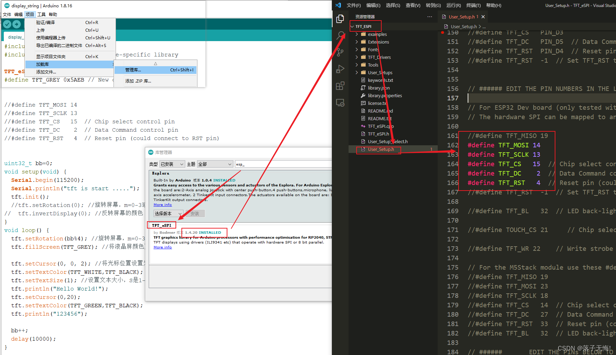Open the explorer panel more actions ellipsis
Screen dimensions: 616x355
tap(430, 17)
